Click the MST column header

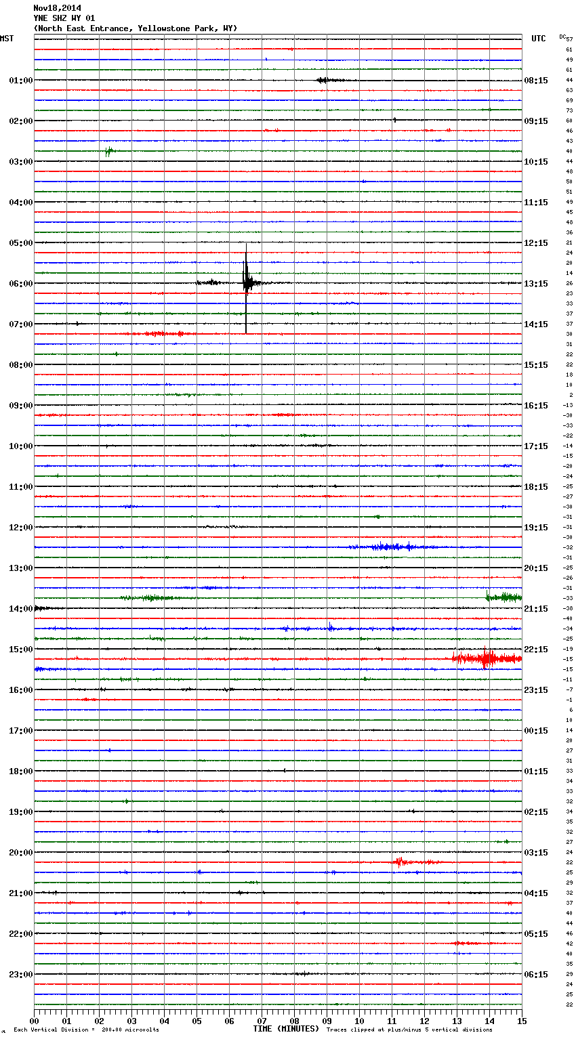7,39
